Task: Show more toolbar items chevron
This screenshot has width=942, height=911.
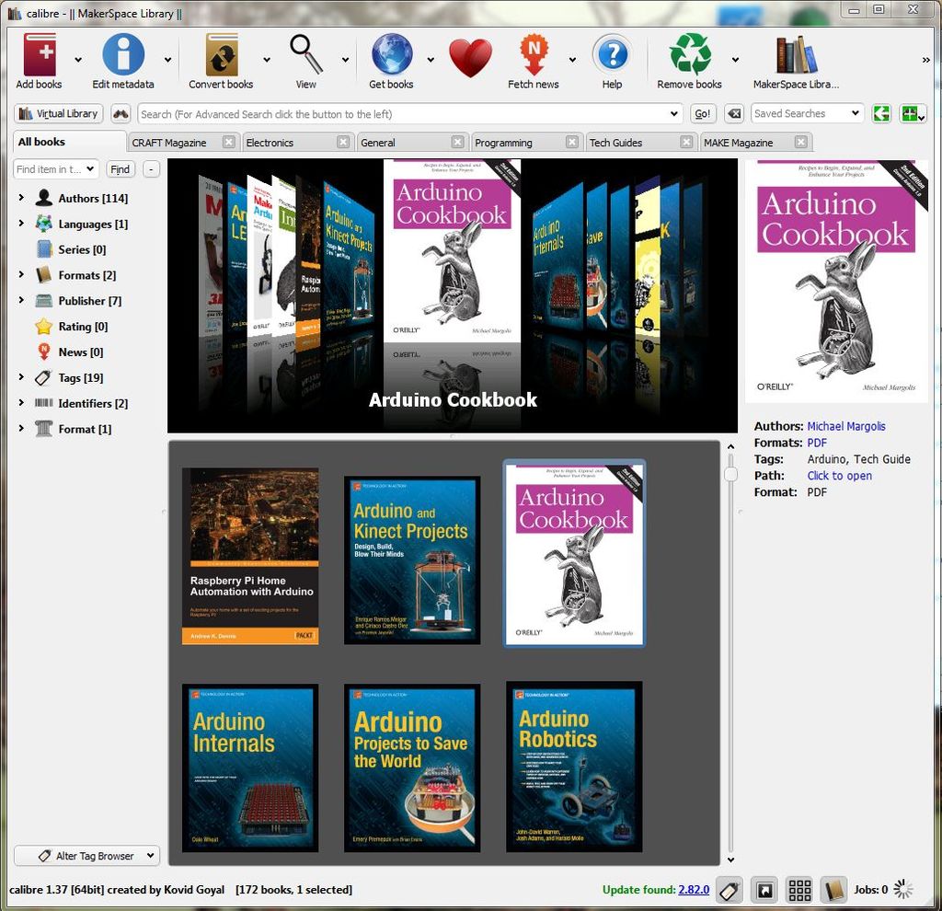Action: tap(925, 60)
